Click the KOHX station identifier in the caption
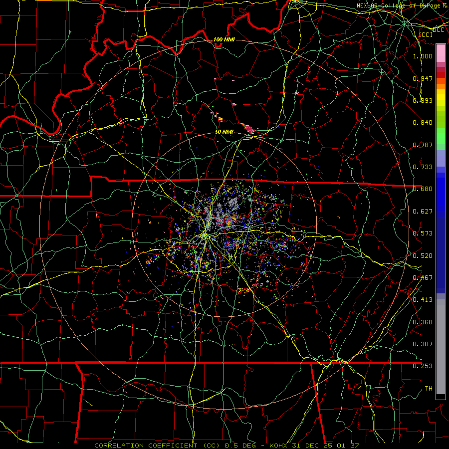Image resolution: width=449 pixels, height=449 pixels. point(278,446)
